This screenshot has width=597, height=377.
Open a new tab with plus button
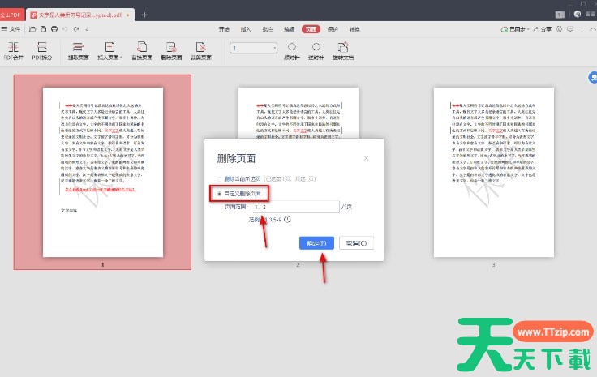[144, 15]
